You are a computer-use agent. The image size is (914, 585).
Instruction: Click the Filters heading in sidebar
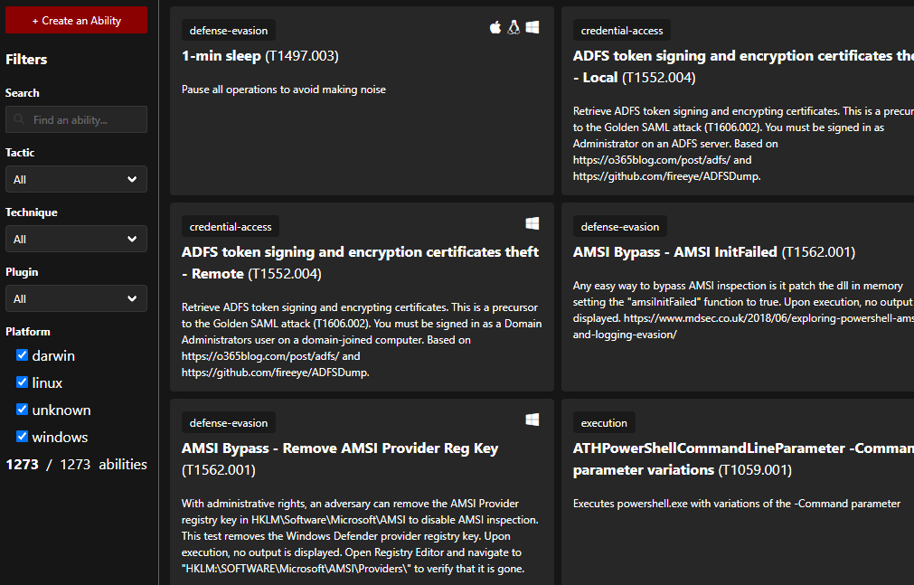26,60
